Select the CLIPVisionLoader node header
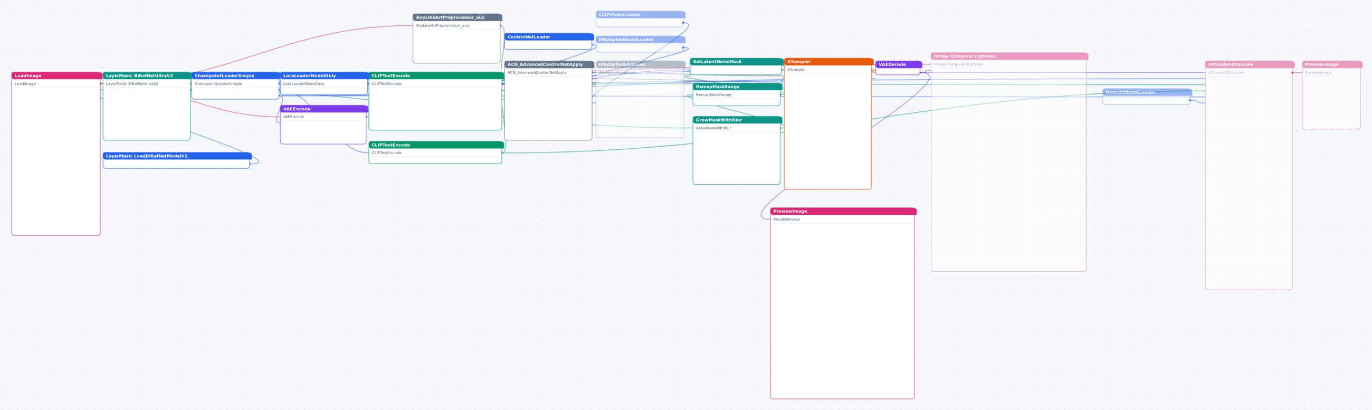 (x=641, y=15)
